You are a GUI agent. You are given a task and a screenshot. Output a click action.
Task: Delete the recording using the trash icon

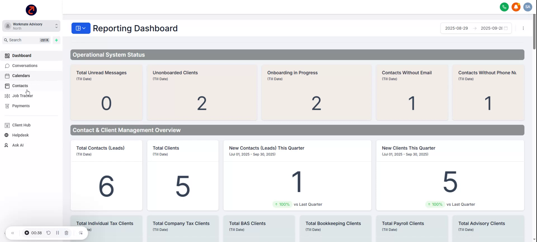[66, 233]
